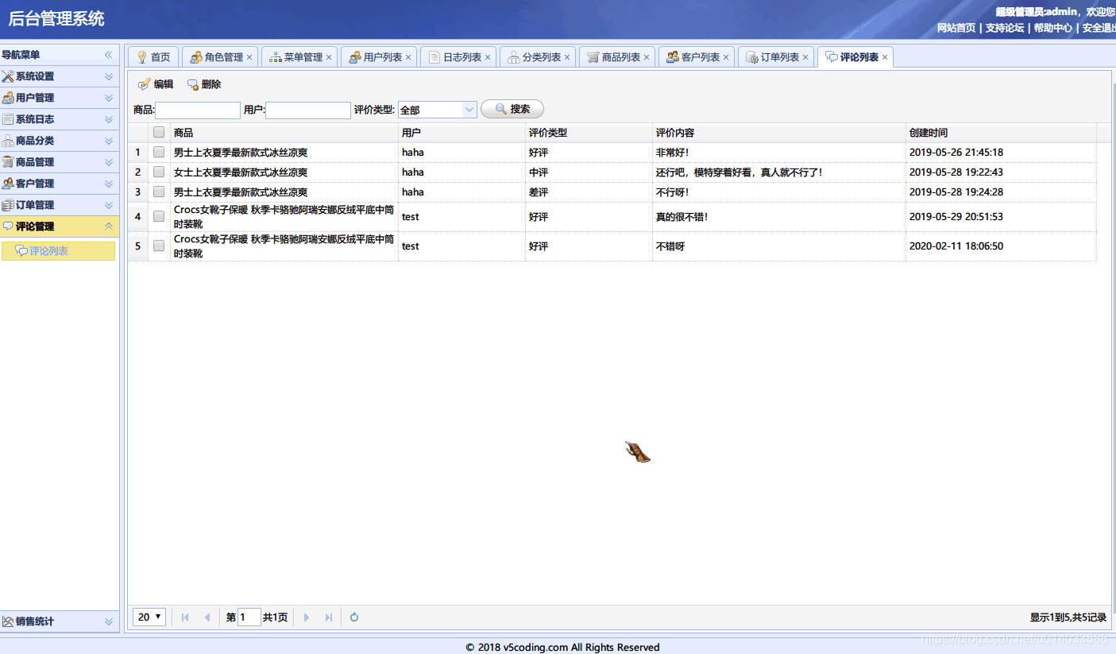
Task: Check row 1 with comment 非常好！
Action: pyautogui.click(x=159, y=152)
